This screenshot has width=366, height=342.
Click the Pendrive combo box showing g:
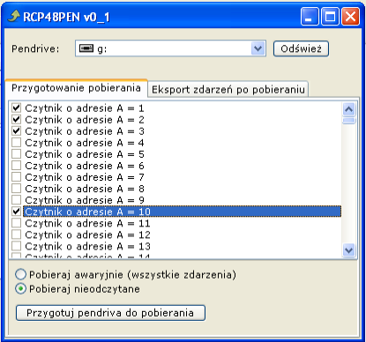[170, 48]
